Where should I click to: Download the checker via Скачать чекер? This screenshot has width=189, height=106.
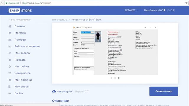point(164,91)
